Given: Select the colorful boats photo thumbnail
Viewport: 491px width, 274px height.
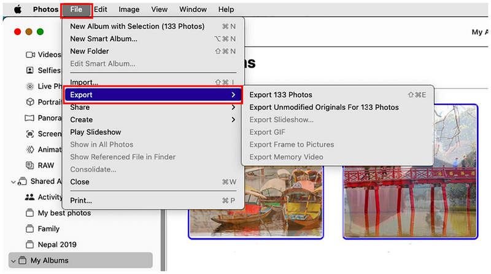Looking at the screenshot, I should click(256, 202).
